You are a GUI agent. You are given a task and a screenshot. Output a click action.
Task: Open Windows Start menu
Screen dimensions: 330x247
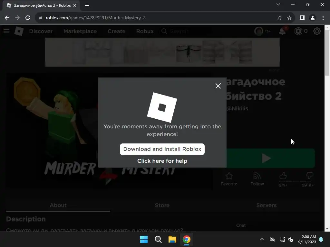click(x=144, y=239)
